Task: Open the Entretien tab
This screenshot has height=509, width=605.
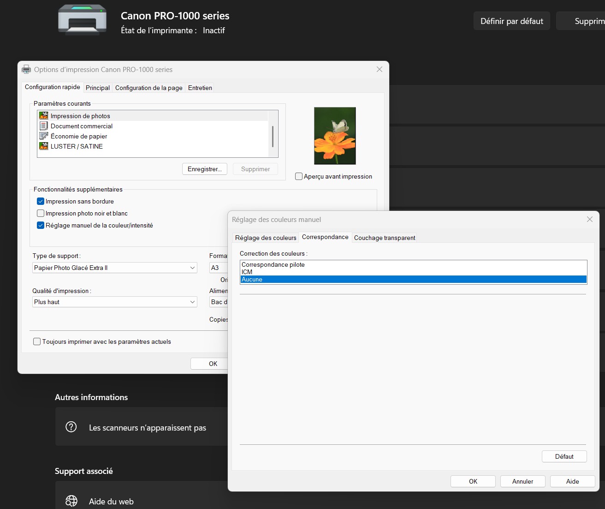Action: [x=200, y=88]
